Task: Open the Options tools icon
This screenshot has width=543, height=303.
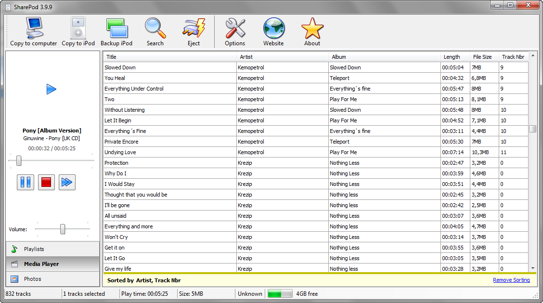Action: pyautogui.click(x=235, y=28)
